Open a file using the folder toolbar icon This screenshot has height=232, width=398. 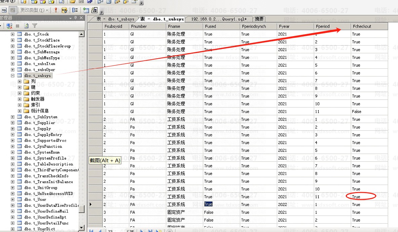coord(72,3)
